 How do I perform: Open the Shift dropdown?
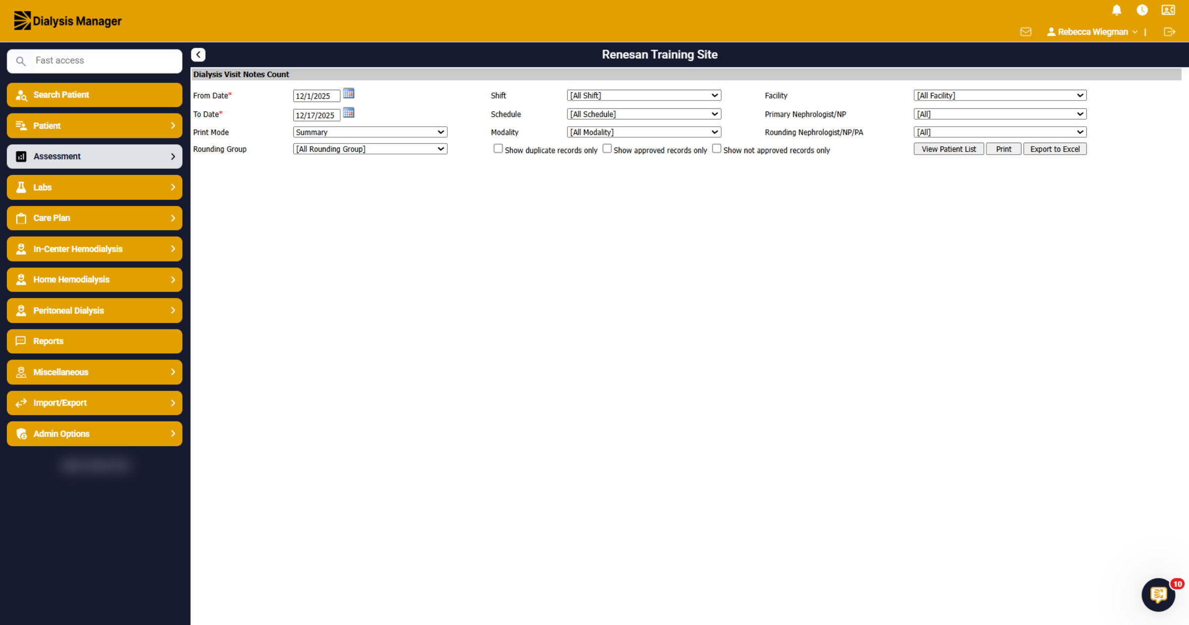[644, 95]
